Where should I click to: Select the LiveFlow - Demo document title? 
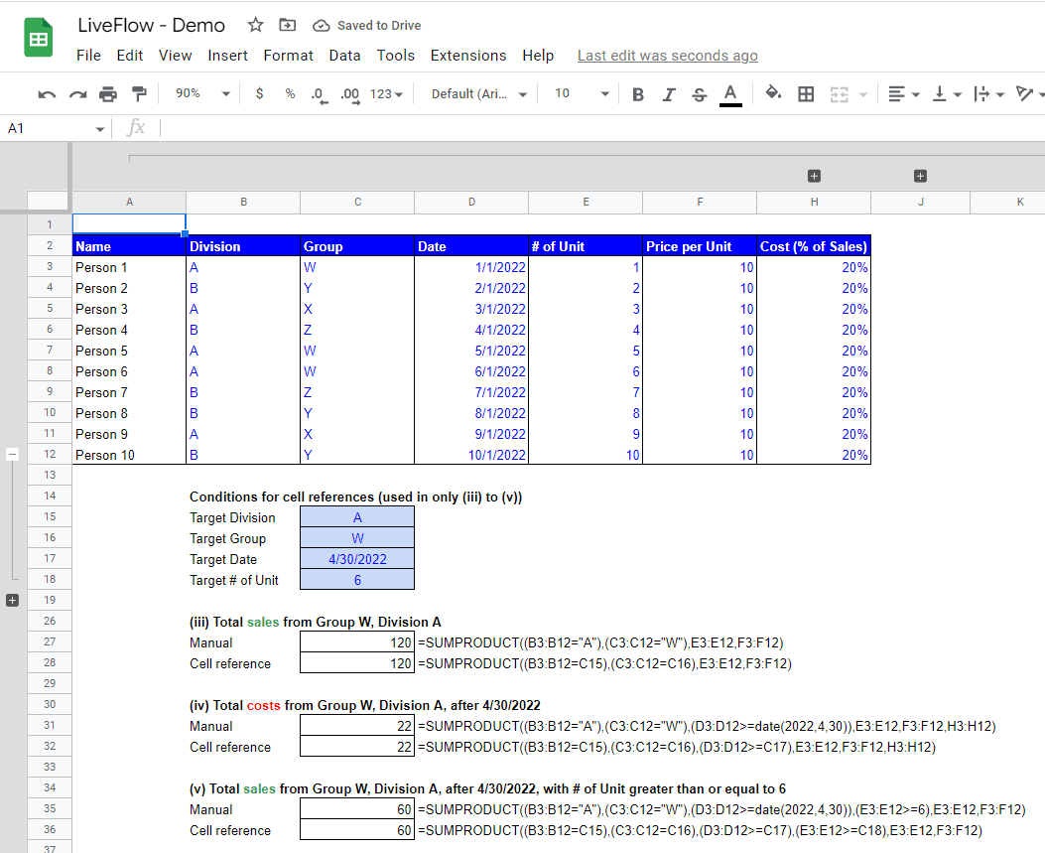coord(151,26)
